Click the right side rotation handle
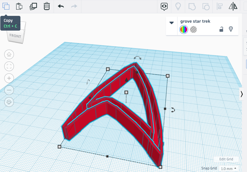 (173, 110)
